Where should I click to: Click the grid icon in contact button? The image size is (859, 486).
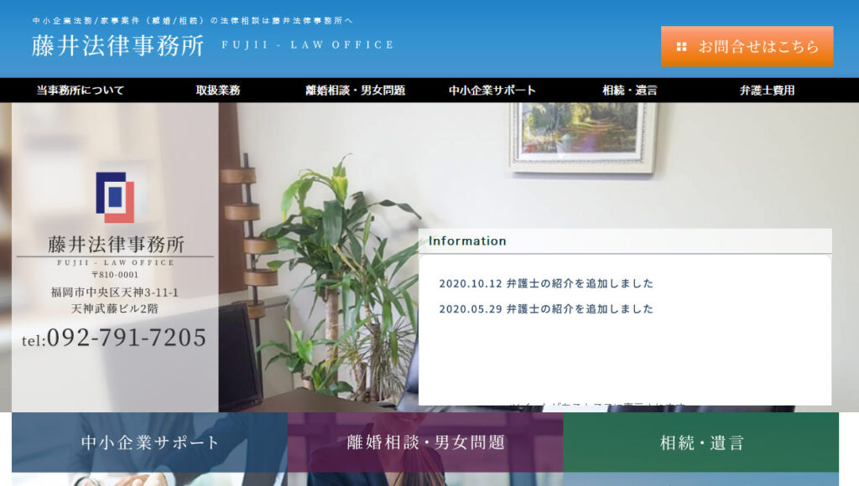681,47
